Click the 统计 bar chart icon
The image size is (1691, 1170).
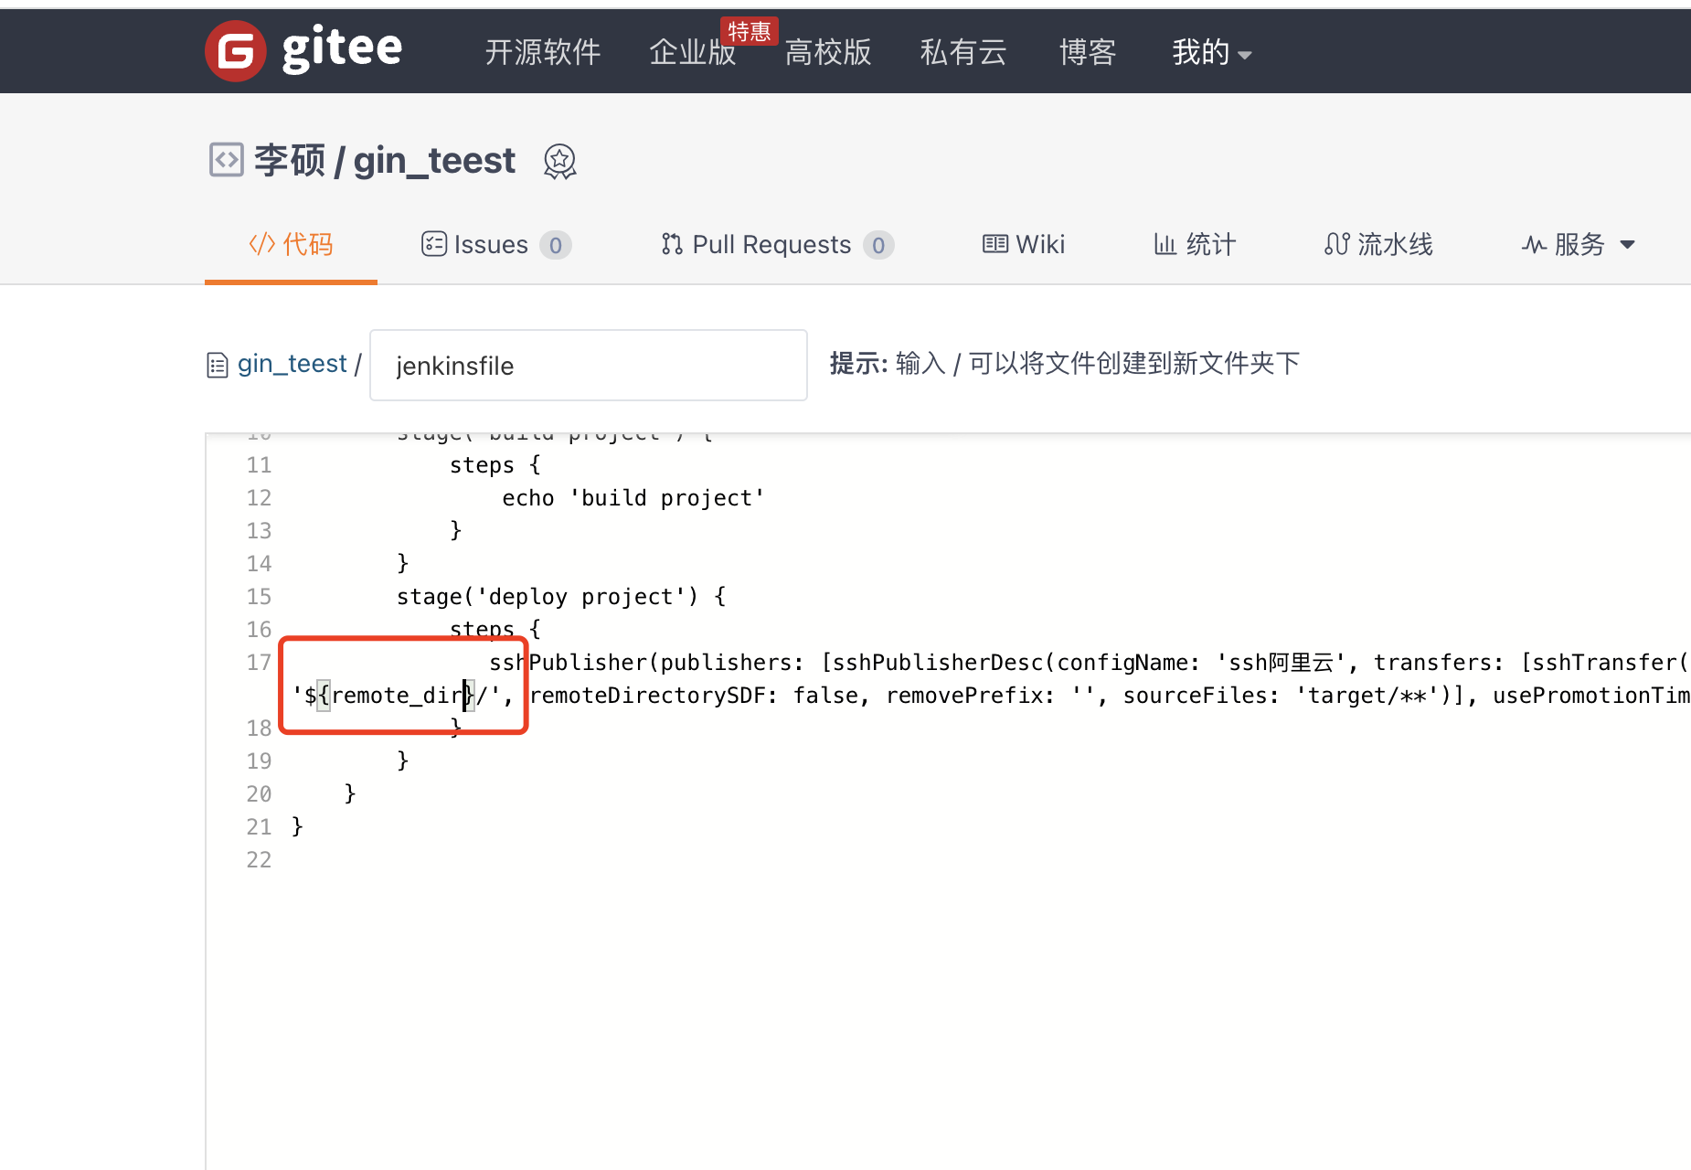pos(1165,244)
